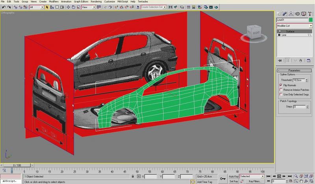
Task: Enable Use Only Selected Segs checkbox
Action: (x=281, y=94)
